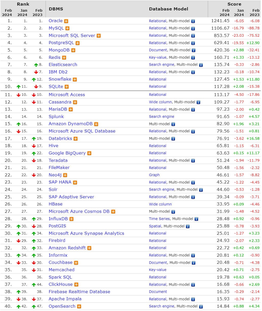The height and width of the screenshot is (311, 262).
Task: Click the plus icon beside SAP HANA
Action: (75, 183)
